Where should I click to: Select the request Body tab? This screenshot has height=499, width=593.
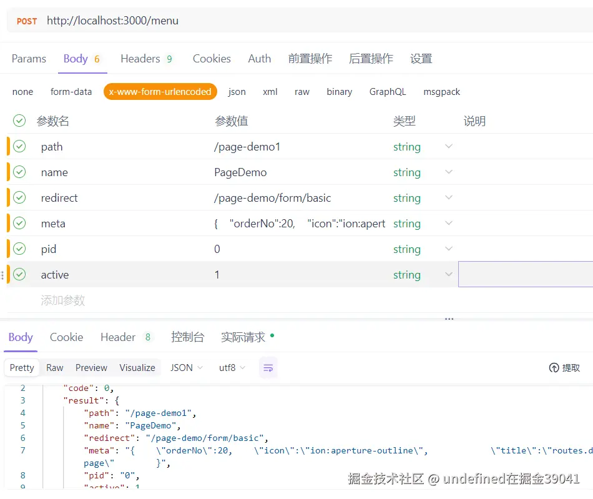coord(82,59)
